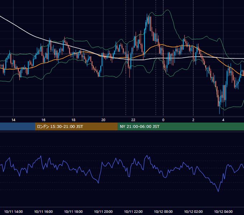The height and width of the screenshot is (215, 244).
Task: Click the 10/11 14:00 date label
Action: pyautogui.click(x=13, y=211)
